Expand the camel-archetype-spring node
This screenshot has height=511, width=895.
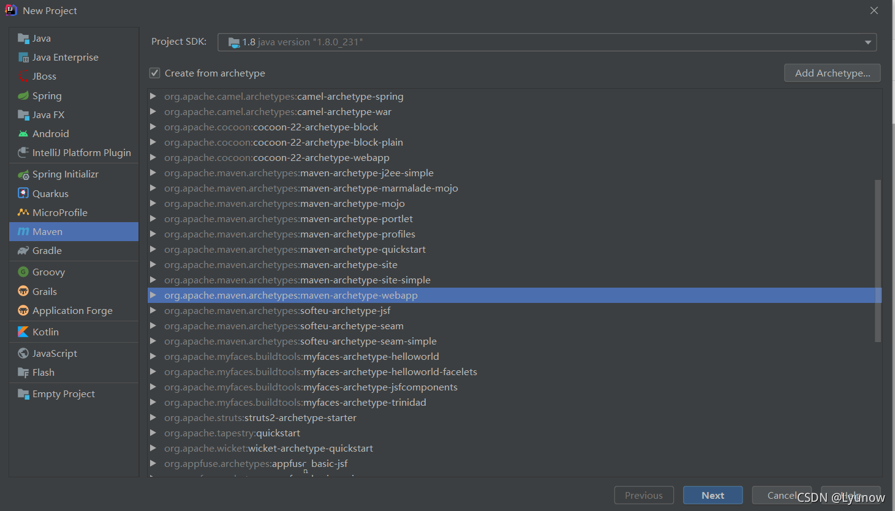click(x=153, y=97)
